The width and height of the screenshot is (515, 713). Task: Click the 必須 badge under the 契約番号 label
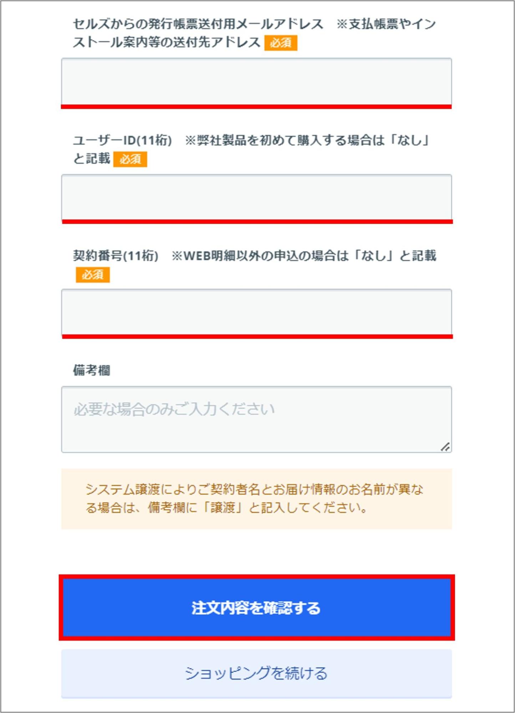tap(93, 275)
